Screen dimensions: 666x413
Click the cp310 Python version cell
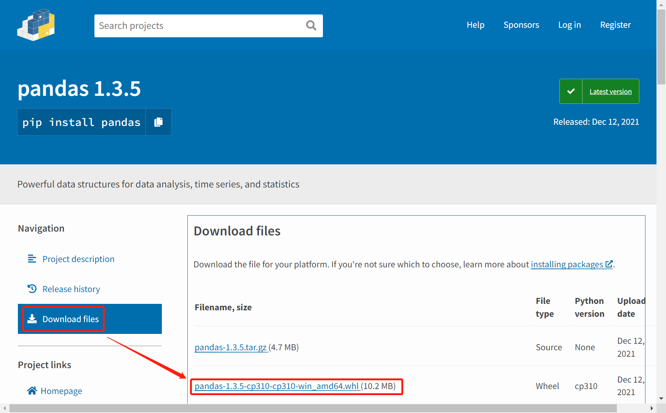pyautogui.click(x=586, y=386)
